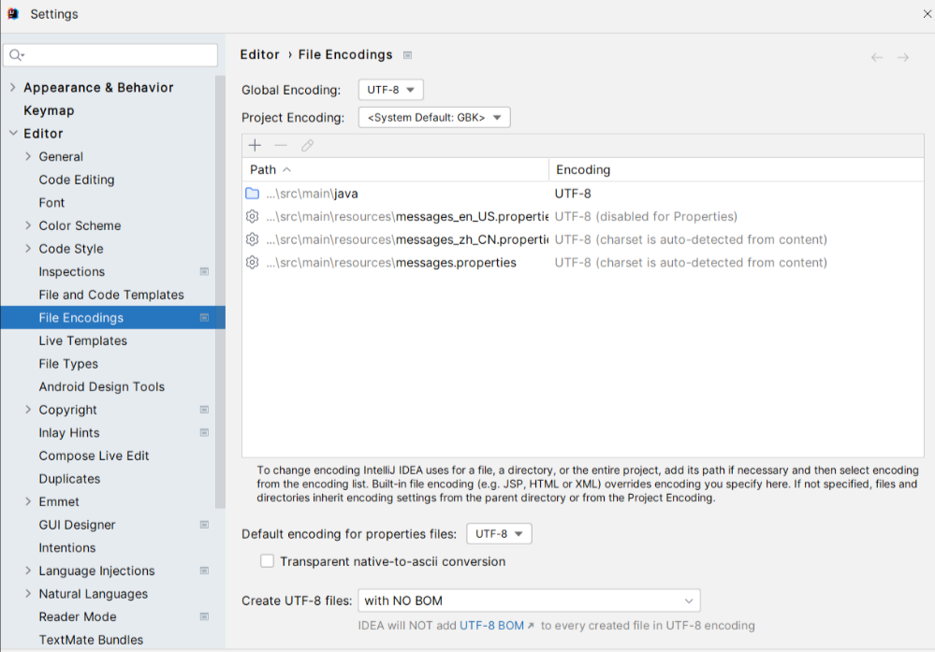Open Default encoding for properties files dropdown
This screenshot has width=935, height=652.
click(499, 534)
